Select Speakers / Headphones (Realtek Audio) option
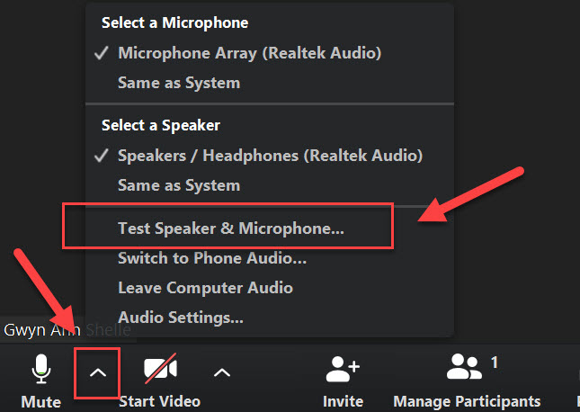Image resolution: width=580 pixels, height=412 pixels. (x=270, y=156)
